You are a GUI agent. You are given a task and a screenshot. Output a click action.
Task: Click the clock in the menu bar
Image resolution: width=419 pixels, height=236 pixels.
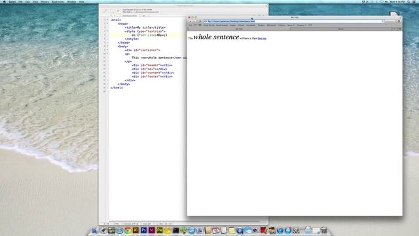point(397,1)
